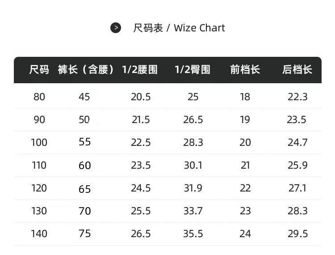Select size 120 in the size column
The width and height of the screenshot is (335, 255).
click(x=39, y=188)
